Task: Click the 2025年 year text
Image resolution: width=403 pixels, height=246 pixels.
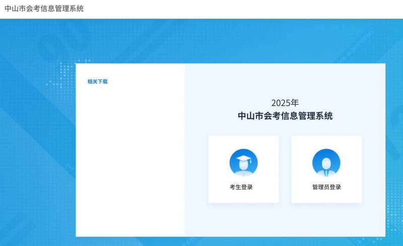Action: coord(285,103)
